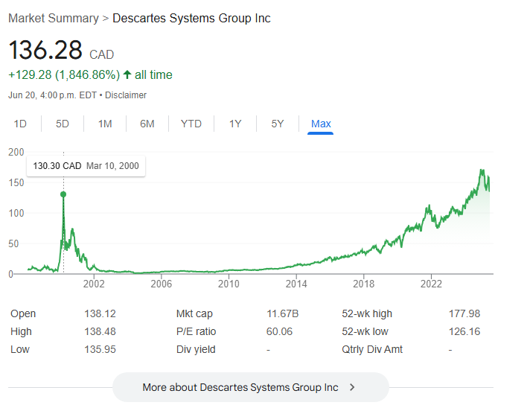Viewport: 527px width, 408px height.
Task: Click the Qtrly Div Amt label
Action: (372, 349)
